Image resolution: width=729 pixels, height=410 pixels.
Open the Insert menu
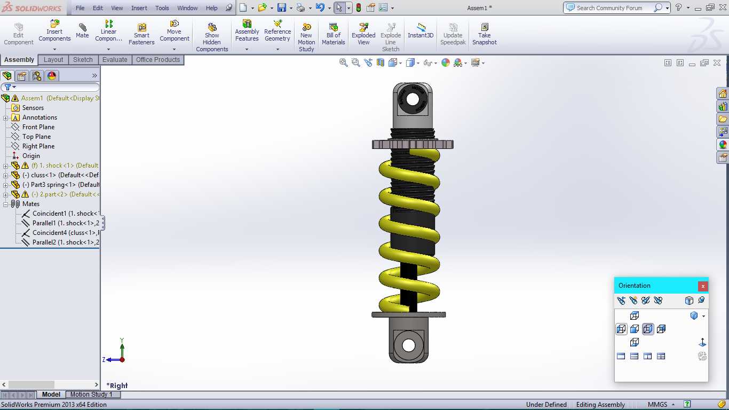point(139,8)
